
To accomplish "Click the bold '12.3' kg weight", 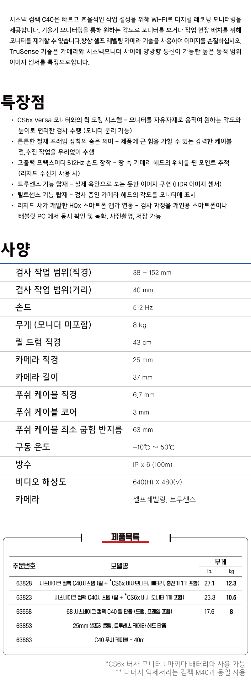I will coord(231,583).
